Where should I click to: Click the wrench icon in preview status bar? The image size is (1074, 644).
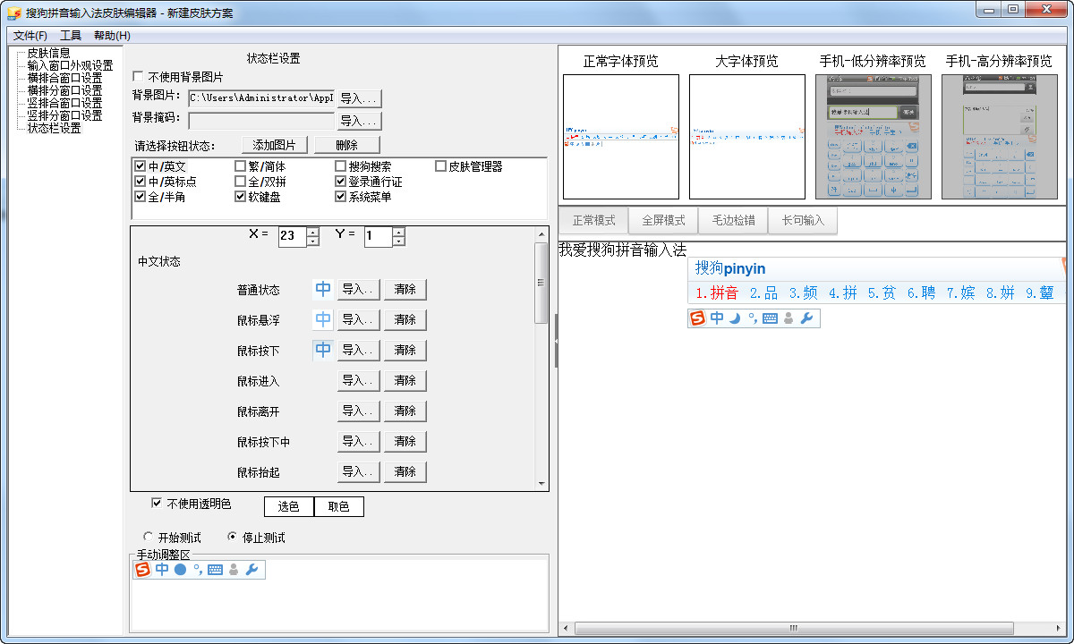806,318
